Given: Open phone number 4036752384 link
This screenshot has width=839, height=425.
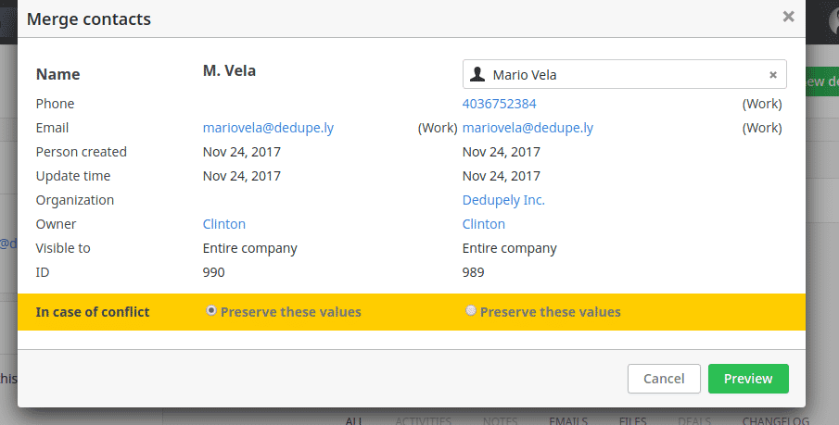Looking at the screenshot, I should [499, 104].
